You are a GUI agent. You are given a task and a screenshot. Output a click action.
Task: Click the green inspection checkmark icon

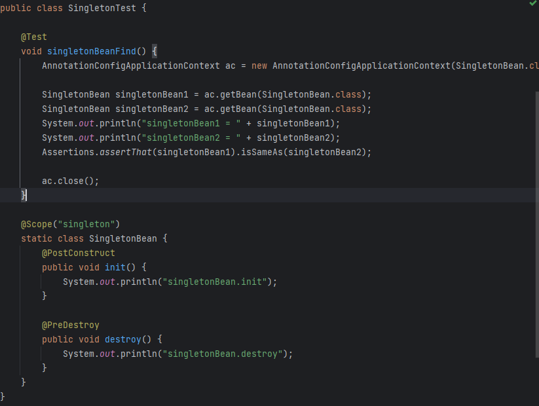pyautogui.click(x=532, y=3)
